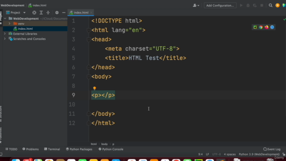286x161 pixels.
Task: Click Add Configuration button
Action: pyautogui.click(x=220, y=5)
